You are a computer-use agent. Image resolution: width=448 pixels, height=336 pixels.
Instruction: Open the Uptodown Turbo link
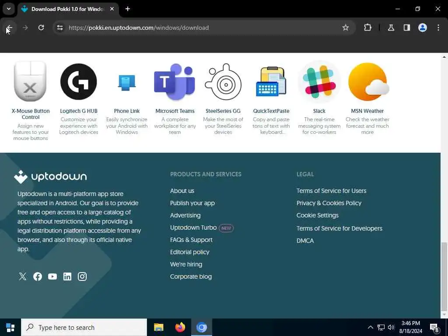[x=193, y=227]
